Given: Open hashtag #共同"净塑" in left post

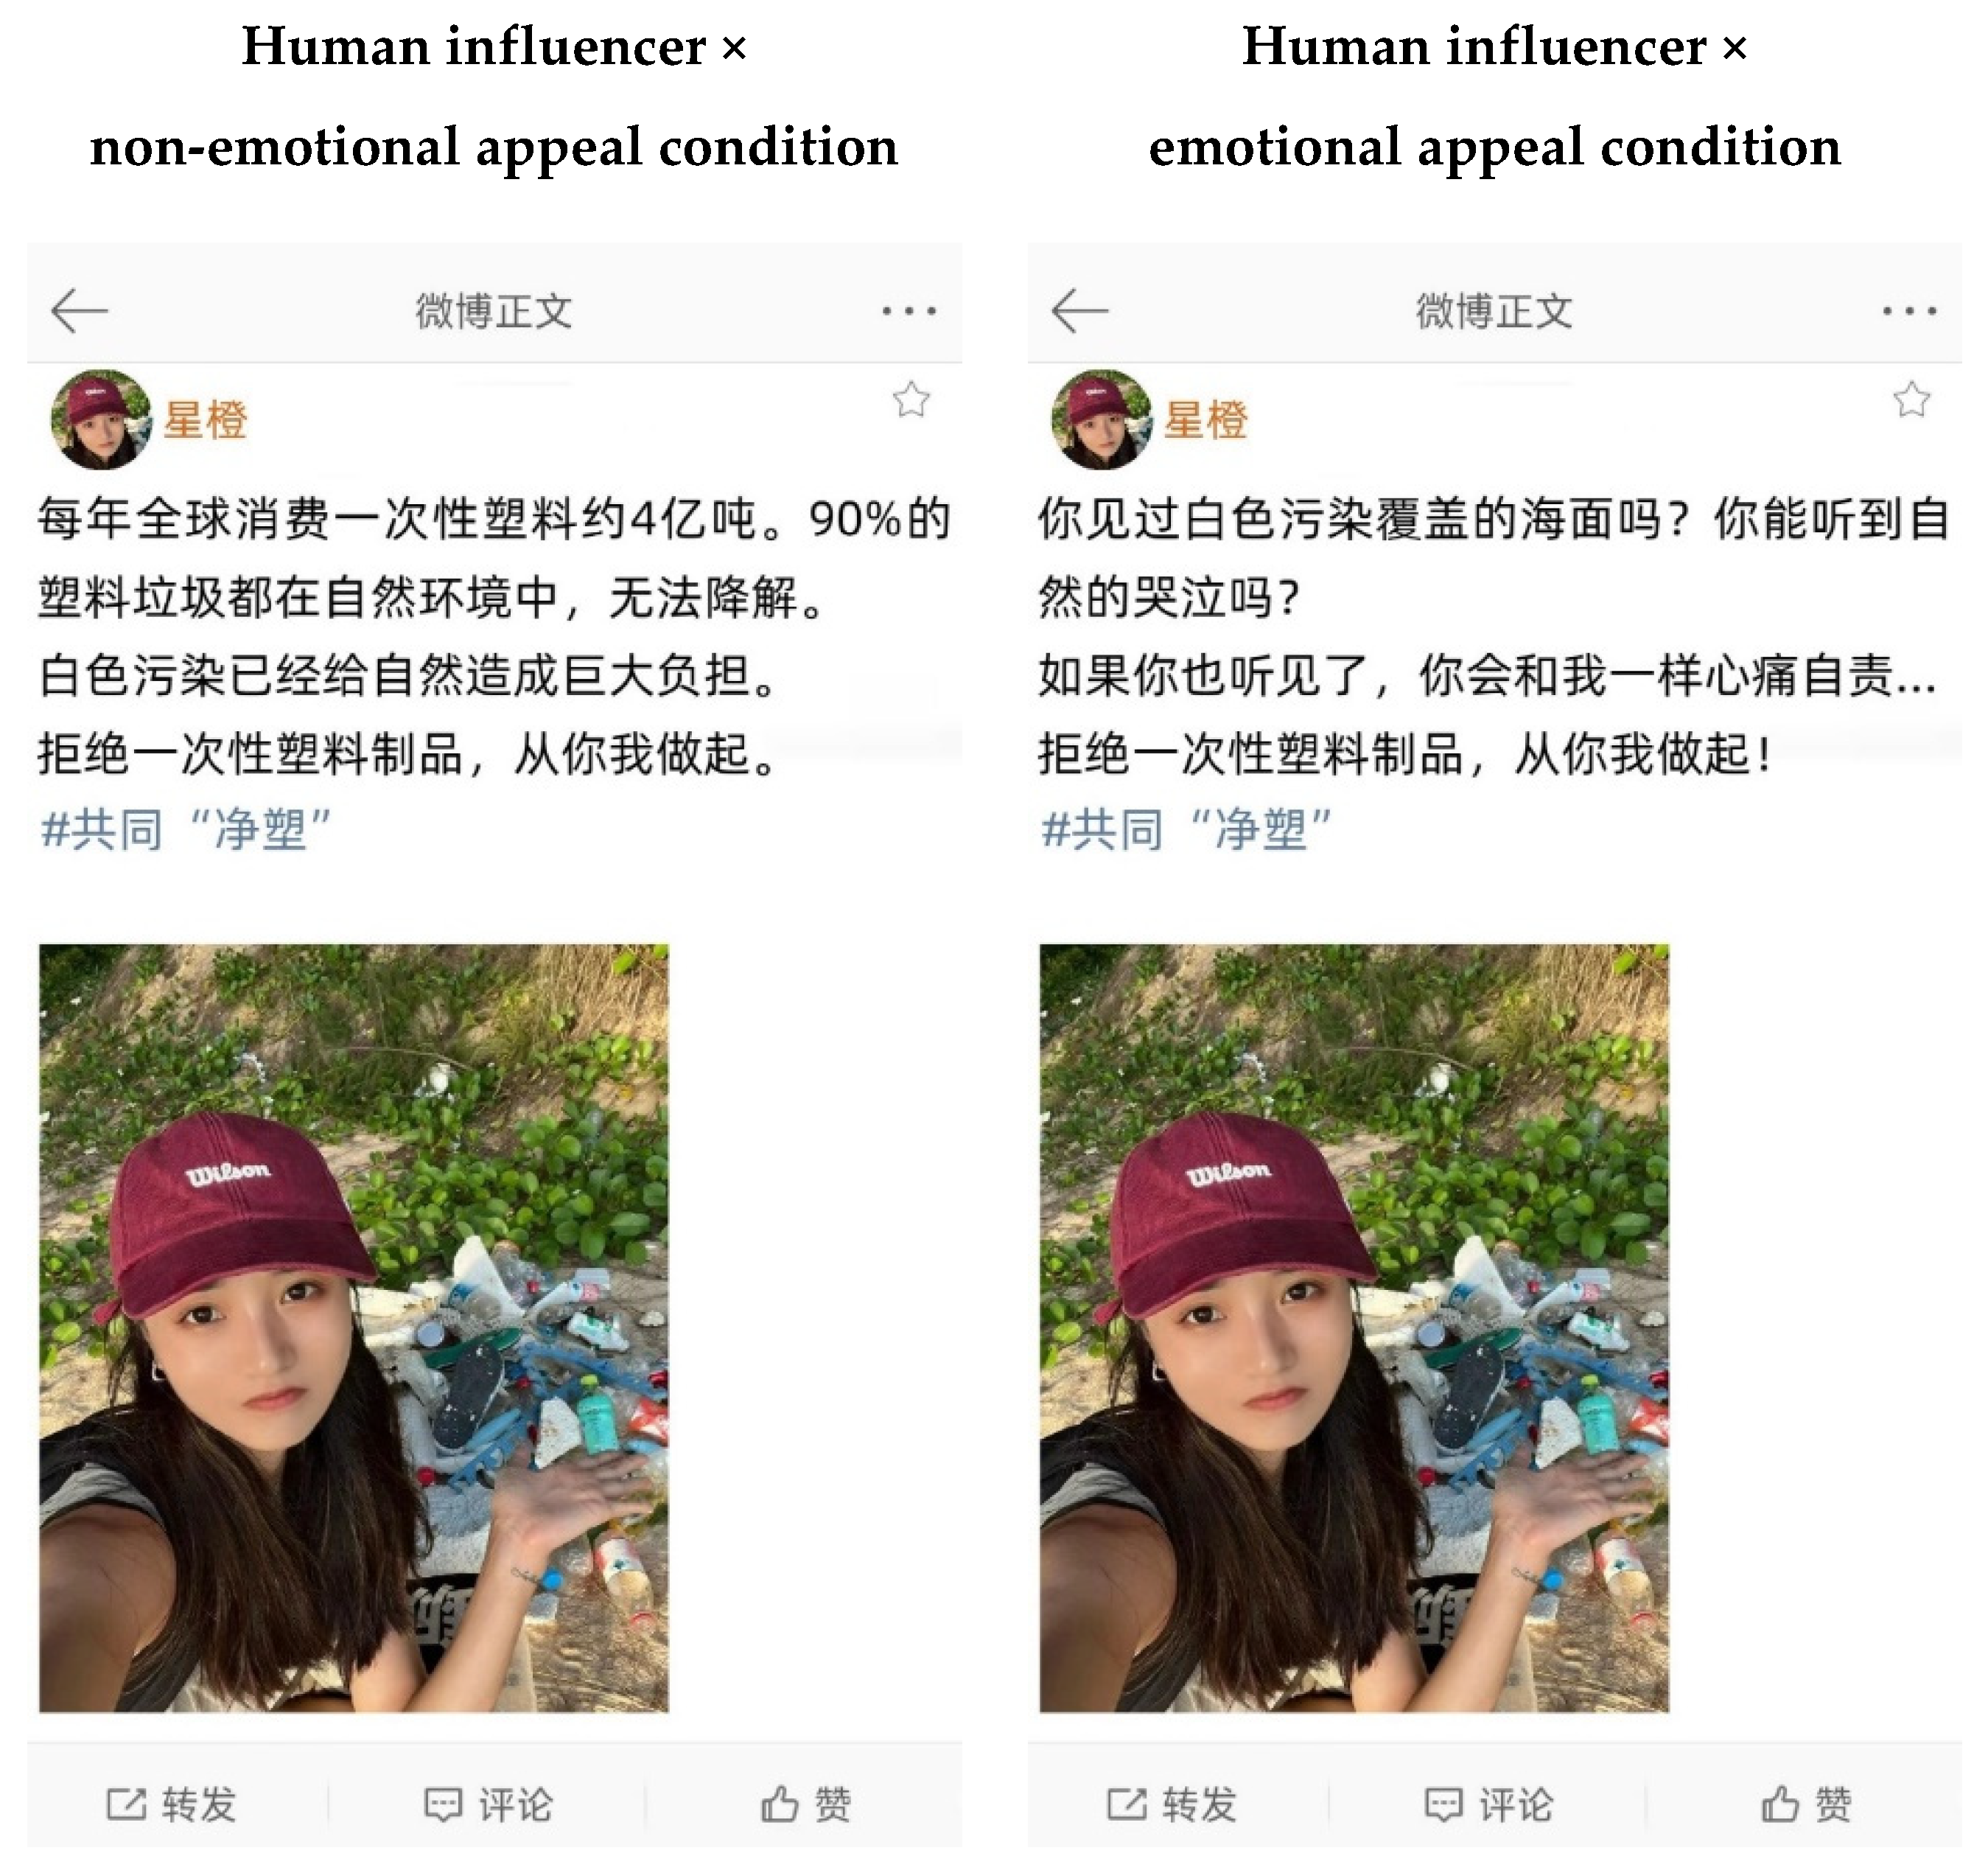Looking at the screenshot, I should [x=186, y=829].
